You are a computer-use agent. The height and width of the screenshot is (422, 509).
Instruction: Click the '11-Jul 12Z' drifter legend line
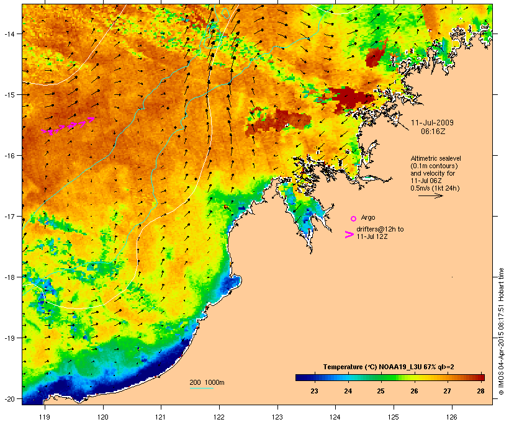point(372,236)
